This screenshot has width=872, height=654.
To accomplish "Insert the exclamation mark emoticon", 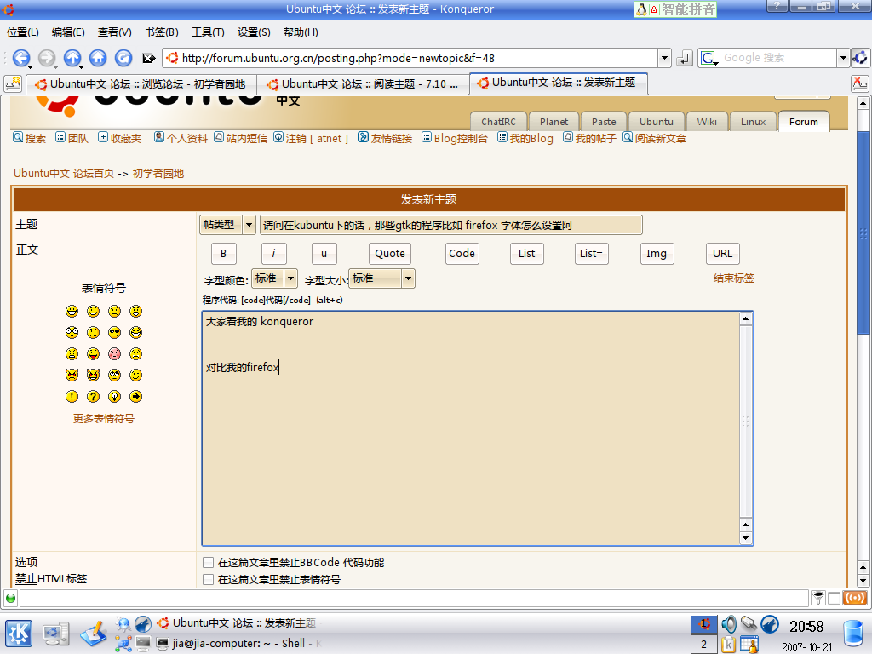I will click(72, 397).
